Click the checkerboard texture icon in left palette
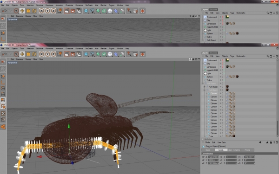This screenshot has width=279, height=174. pyautogui.click(x=3, y=114)
